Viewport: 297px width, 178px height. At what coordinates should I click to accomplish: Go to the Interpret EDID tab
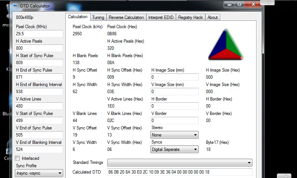(160, 17)
